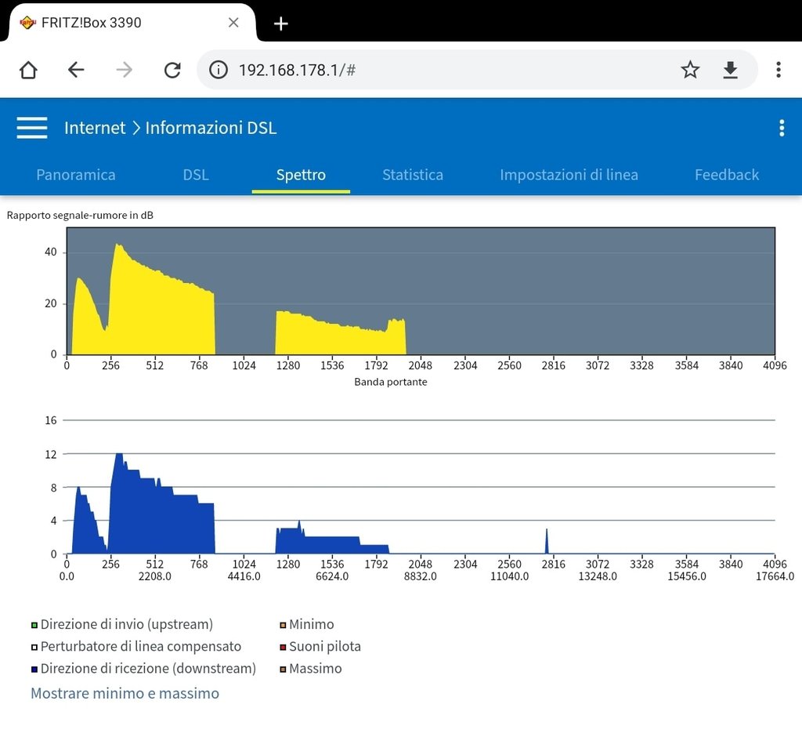Reload the current page
The height and width of the screenshot is (730, 802).
(172, 71)
